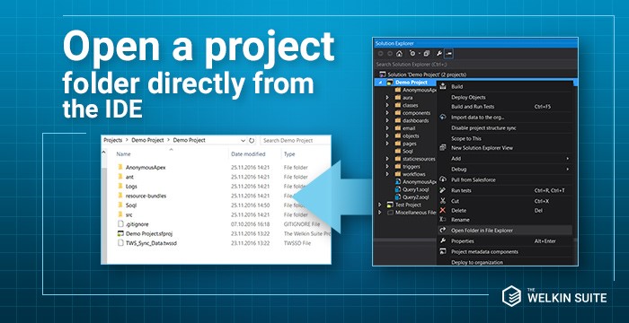This screenshot has width=629, height=323.
Task: Click the Refresh button in File Explorer
Action: pos(252,141)
